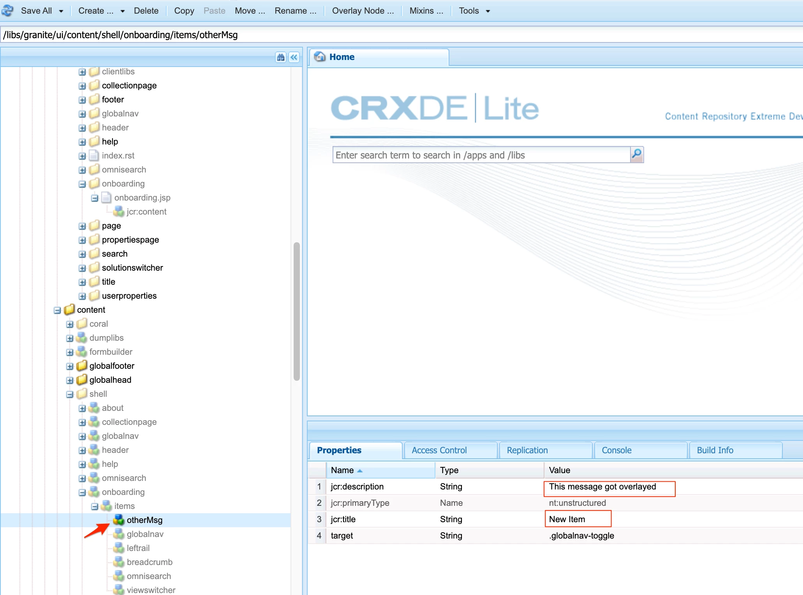803x595 pixels.
Task: Click the Home tab house icon
Action: (x=320, y=57)
